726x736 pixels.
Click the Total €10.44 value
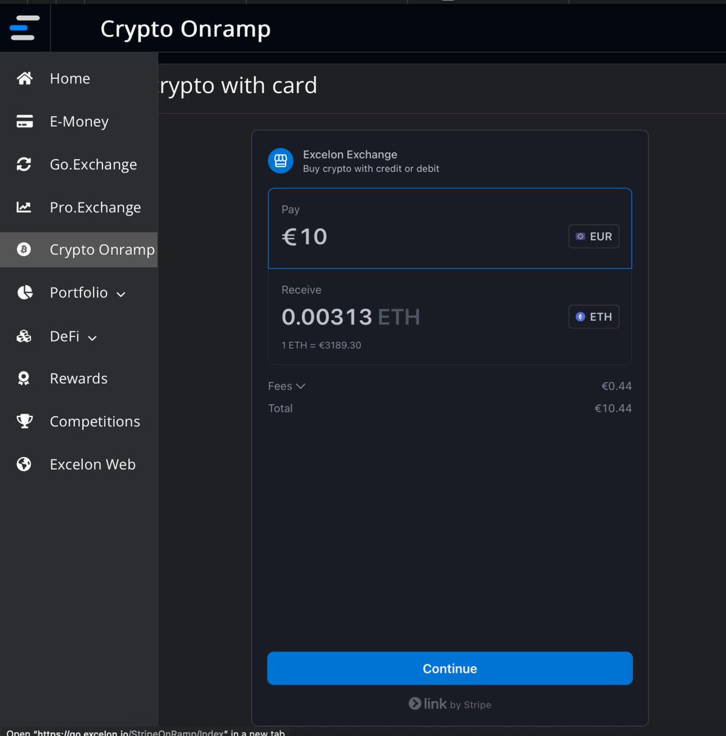pos(613,408)
